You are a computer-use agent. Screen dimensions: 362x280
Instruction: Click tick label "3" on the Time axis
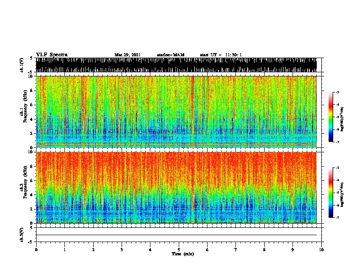pyautogui.click(x=122, y=250)
